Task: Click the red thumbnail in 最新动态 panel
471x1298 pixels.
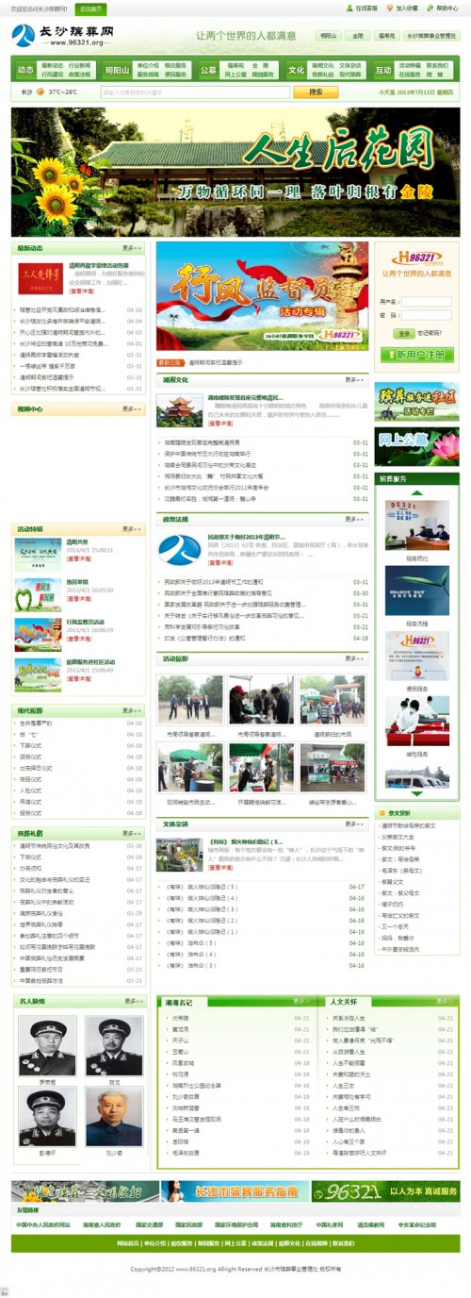Action: pos(41,279)
